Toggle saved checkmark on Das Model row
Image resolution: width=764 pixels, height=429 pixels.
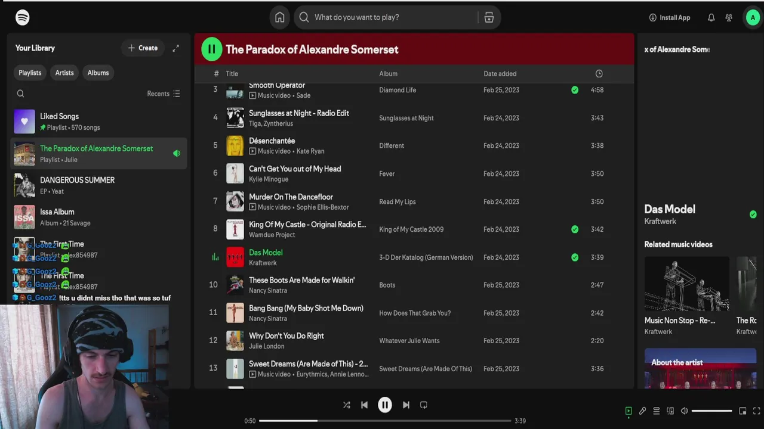575,257
